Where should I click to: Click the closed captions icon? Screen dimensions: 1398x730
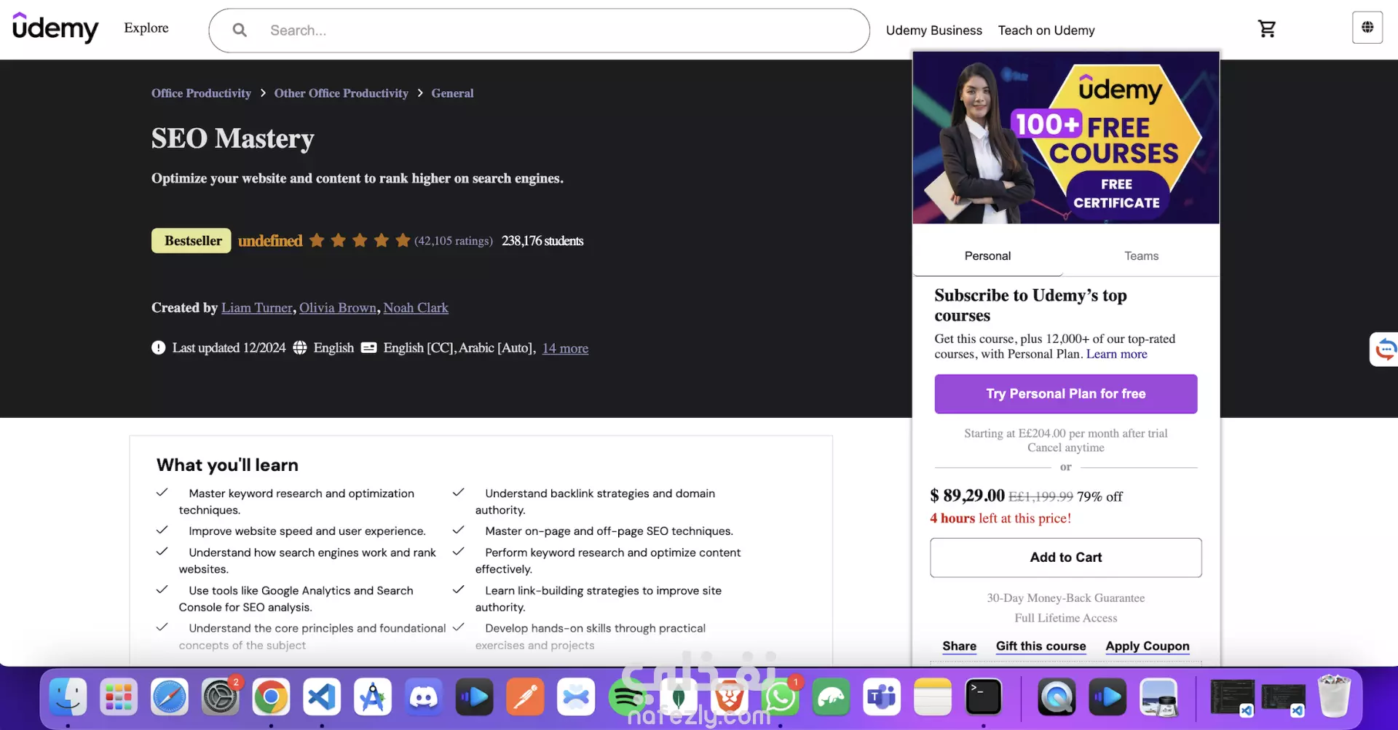pos(369,348)
